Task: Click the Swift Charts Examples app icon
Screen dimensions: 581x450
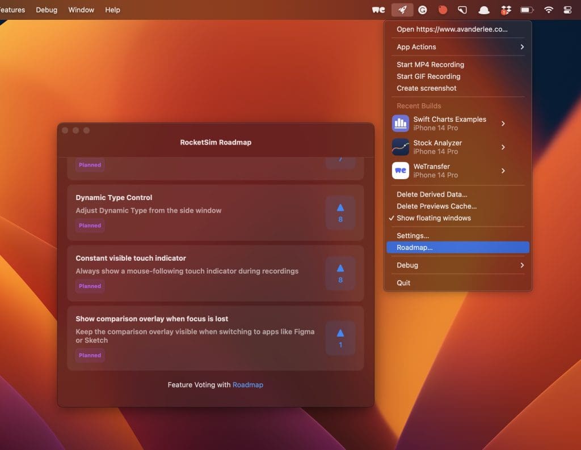Action: (x=400, y=123)
